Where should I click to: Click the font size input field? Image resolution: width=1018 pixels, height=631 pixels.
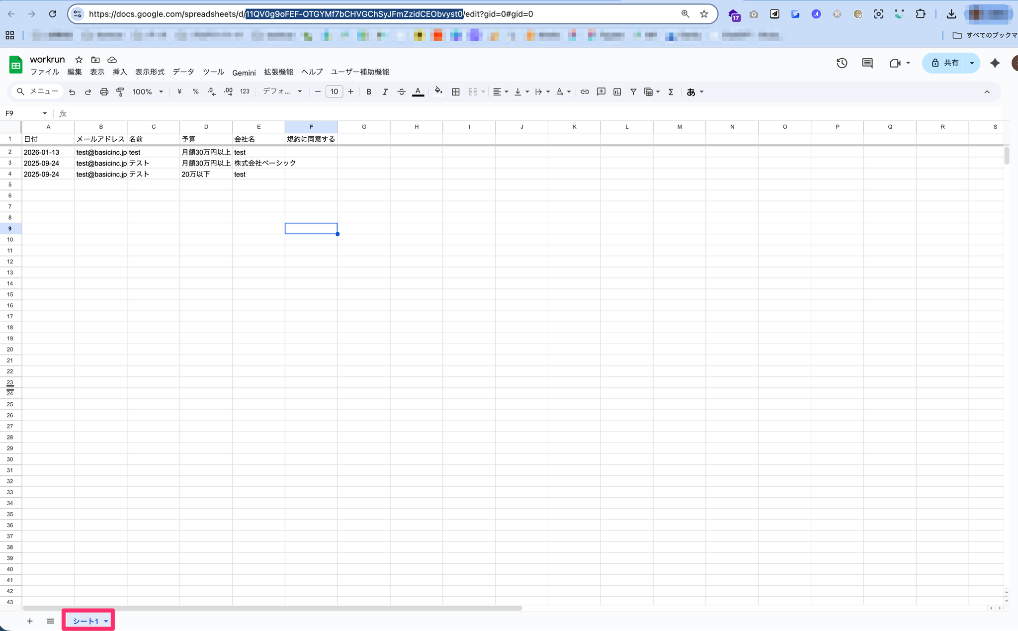click(334, 92)
